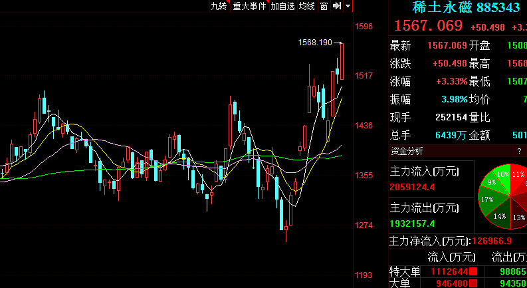Viewport: 527px width, 288px height.
Task: Click the jump-to-end arrow icon
Action: [x=336, y=6]
